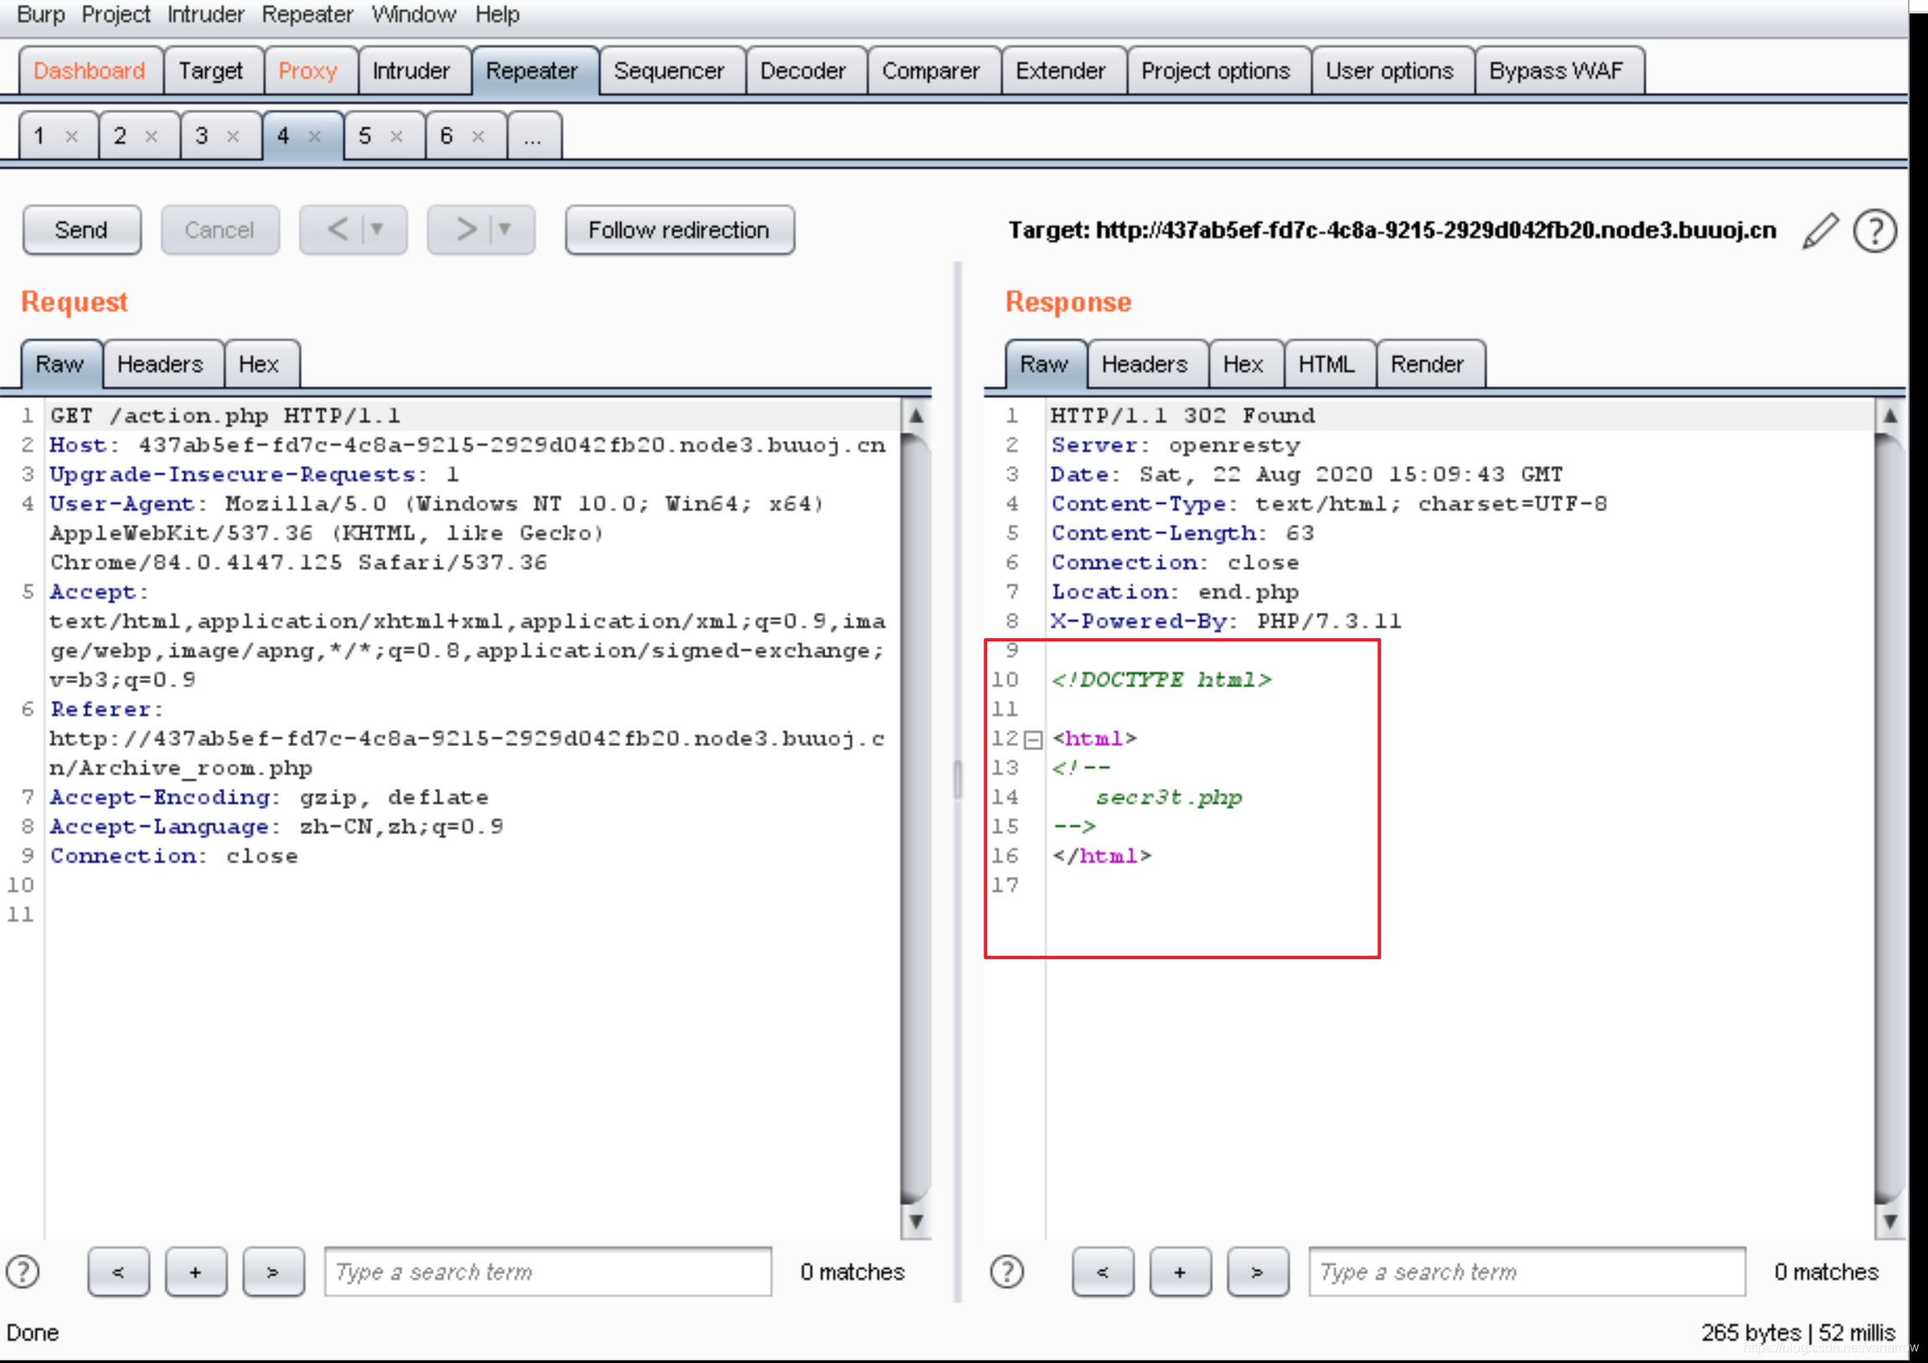Click the Render response view icon
Image resolution: width=1928 pixels, height=1363 pixels.
pos(1425,363)
